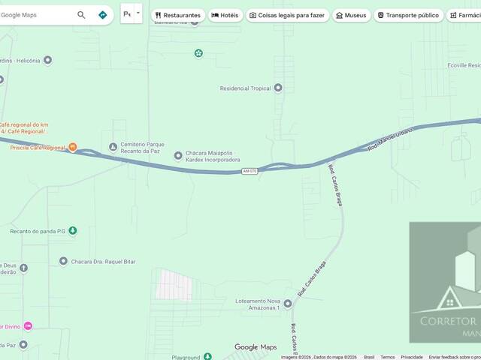Screen dimensions: 481x360
Task: Select the Residencial Tropical location pin
Action: 278,88
